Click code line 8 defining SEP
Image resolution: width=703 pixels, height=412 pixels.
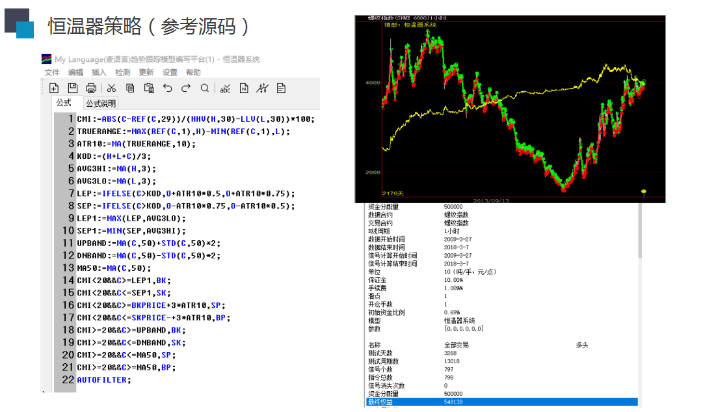click(x=186, y=206)
